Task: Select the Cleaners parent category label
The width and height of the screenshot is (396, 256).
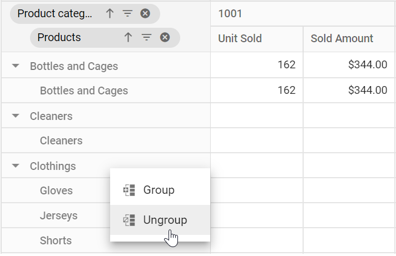Action: pyautogui.click(x=51, y=116)
